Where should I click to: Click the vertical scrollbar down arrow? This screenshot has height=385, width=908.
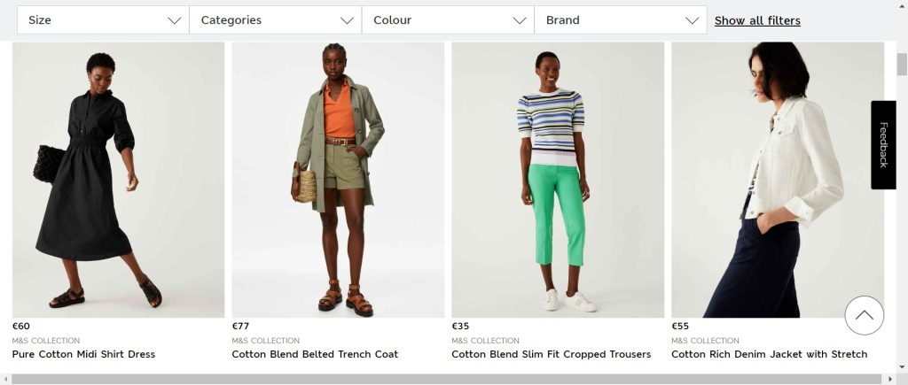902,367
